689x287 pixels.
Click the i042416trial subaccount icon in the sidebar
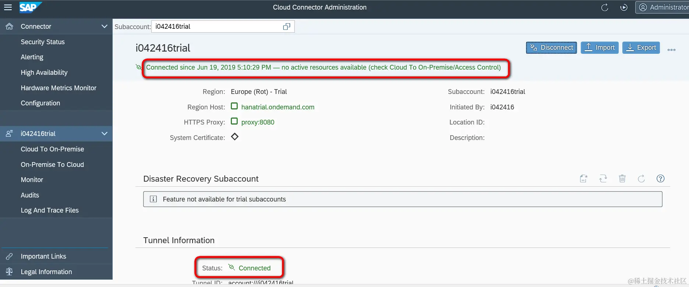[x=10, y=134]
